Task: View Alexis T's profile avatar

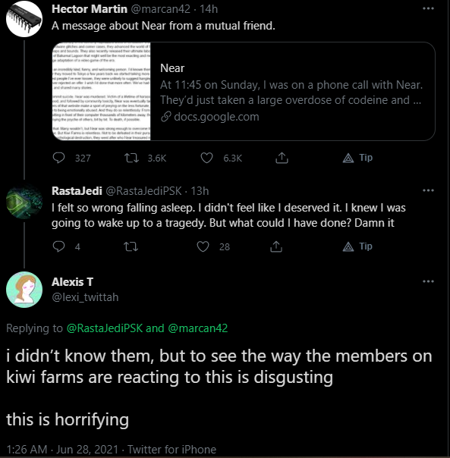Action: click(24, 290)
